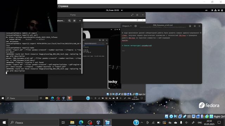
Task: Open the Windows Start menu
Action: click(4, 122)
